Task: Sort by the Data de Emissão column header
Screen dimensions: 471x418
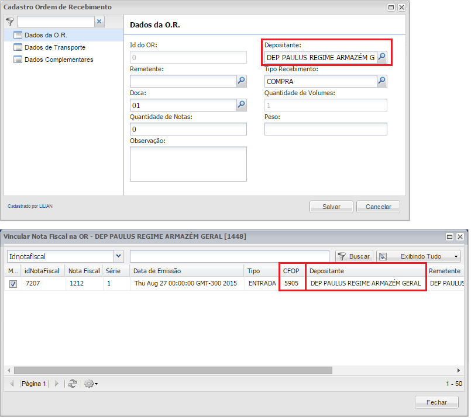Action: [x=187, y=271]
